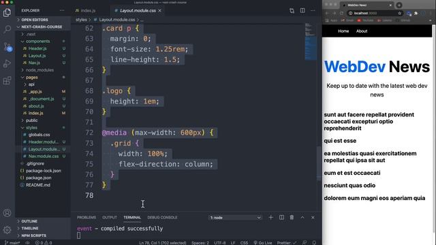Screen dimensions: 436x245
Task: Click the CSS language mode in status bar
Action: pyautogui.click(x=244, y=242)
